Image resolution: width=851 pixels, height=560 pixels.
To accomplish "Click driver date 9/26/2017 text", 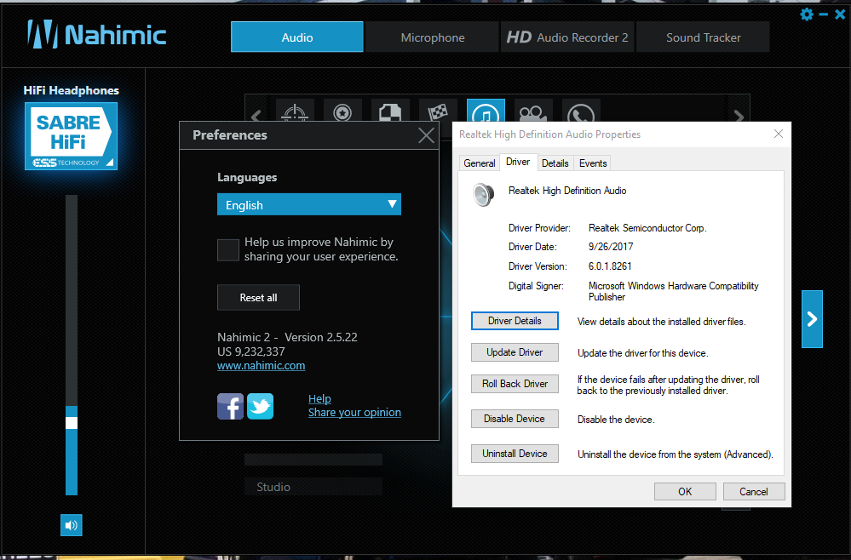I will pyautogui.click(x=611, y=247).
